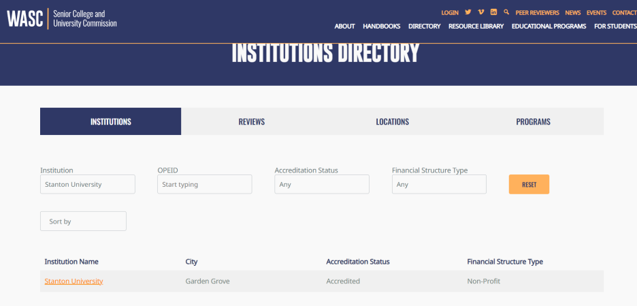The height and width of the screenshot is (306, 637).
Task: Open the WASC LinkedIn icon
Action: click(493, 12)
